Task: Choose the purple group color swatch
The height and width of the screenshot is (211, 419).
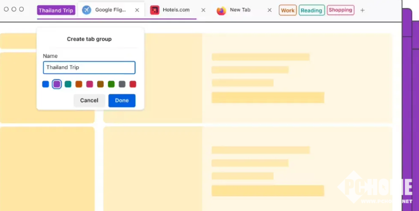Action: tap(57, 84)
